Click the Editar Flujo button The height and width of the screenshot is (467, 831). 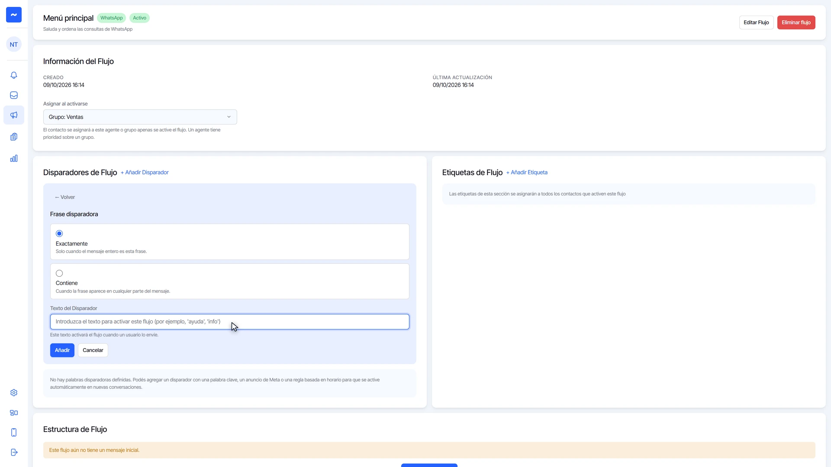pos(756,22)
